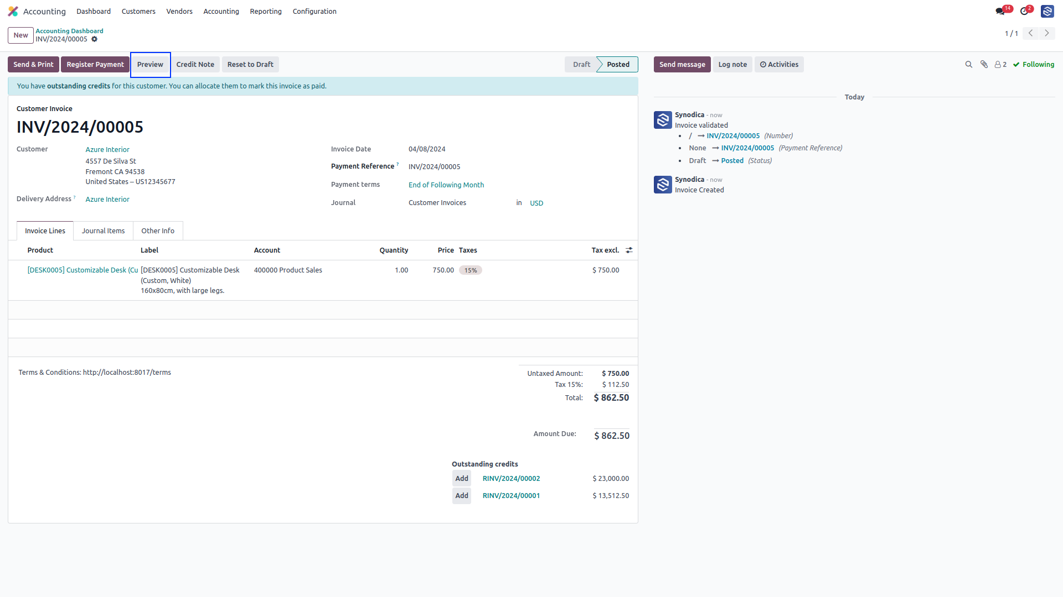Open the Accounting Dashboard breadcrumb link
This screenshot has height=597, width=1063.
click(69, 31)
